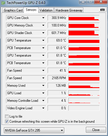Click the 69.0 °C GPU Temperature value field
This screenshot has width=108, height=136.
click(57, 40)
